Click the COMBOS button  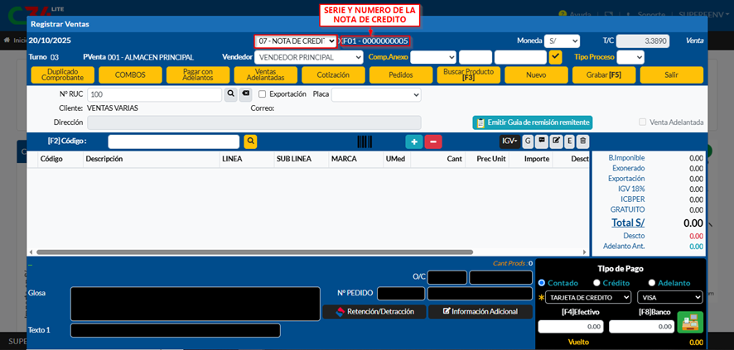point(130,75)
